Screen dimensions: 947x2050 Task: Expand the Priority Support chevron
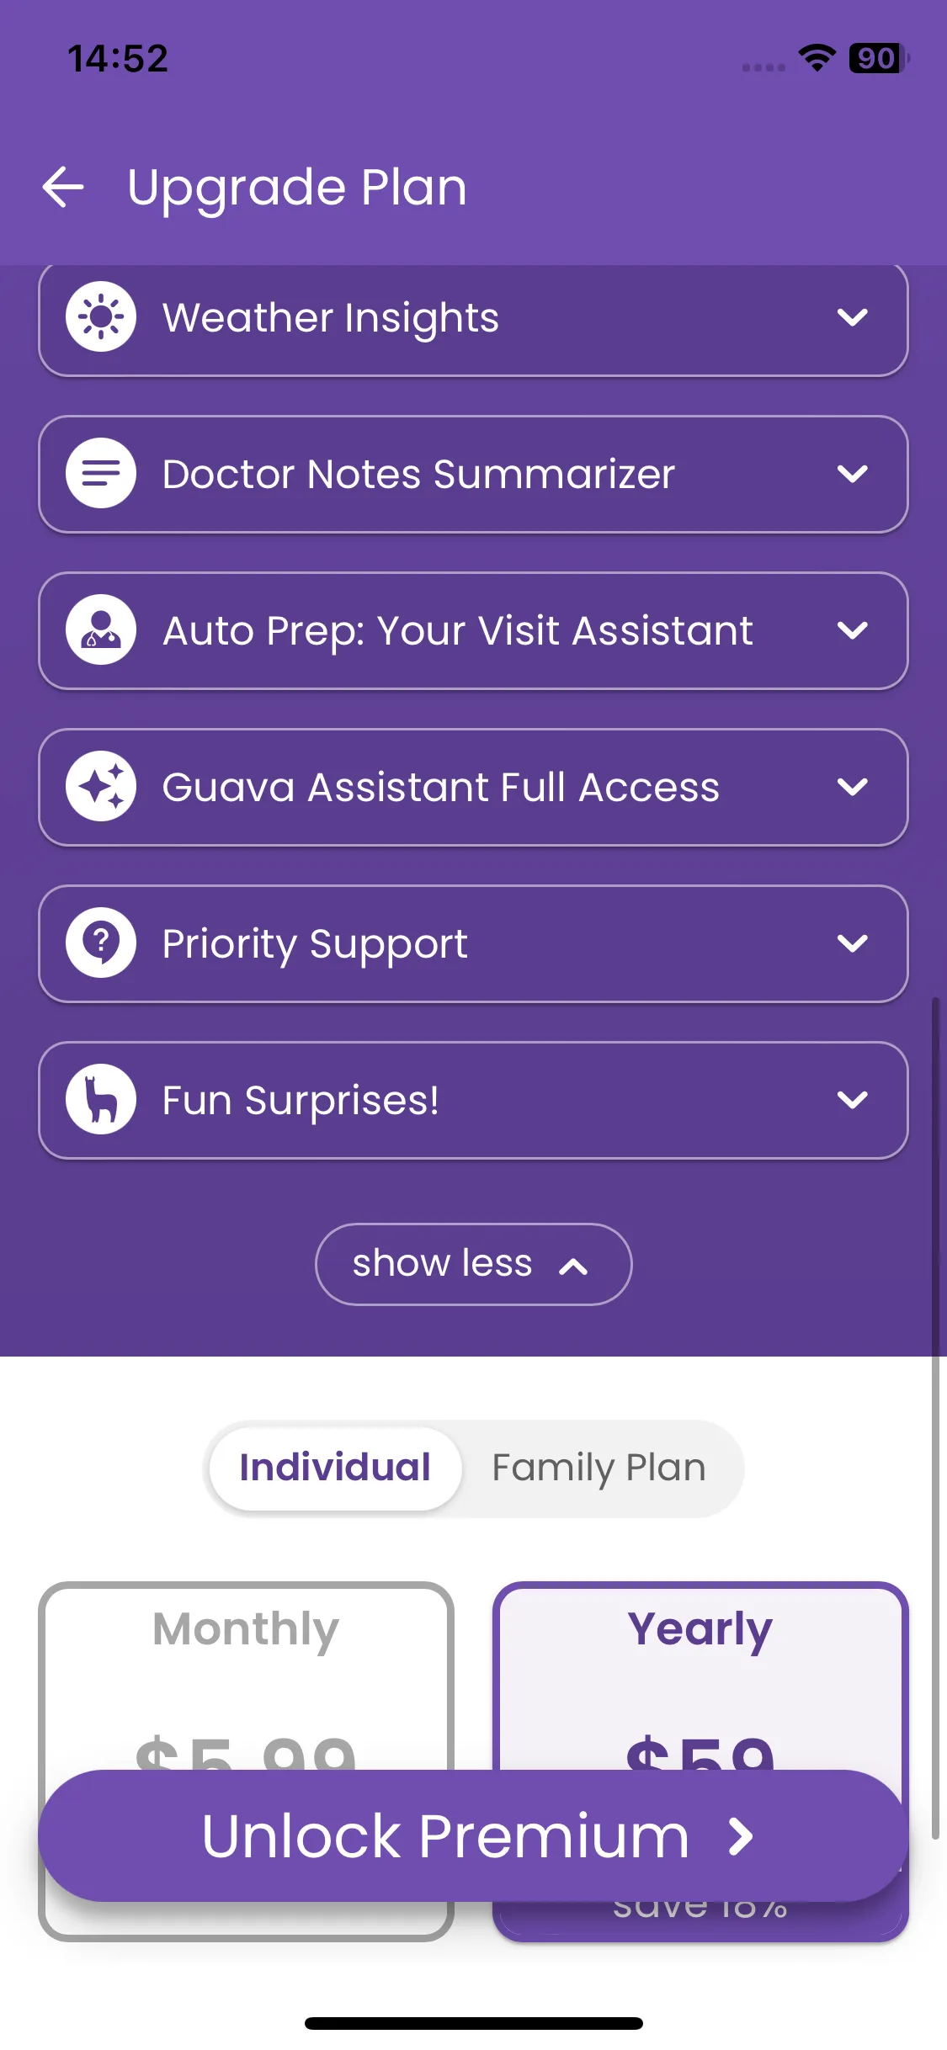point(852,943)
